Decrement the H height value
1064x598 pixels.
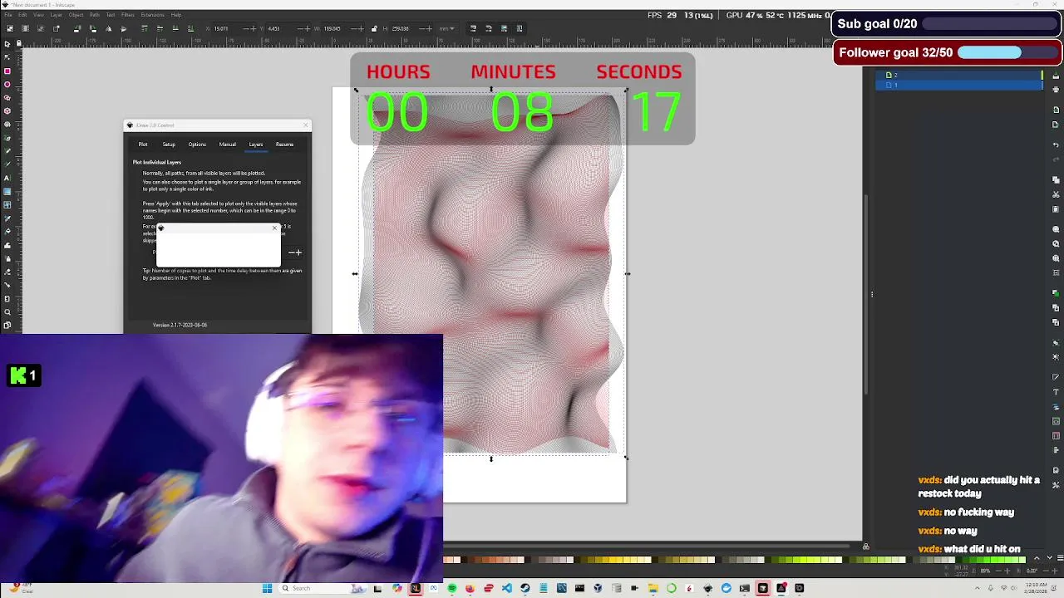click(422, 28)
